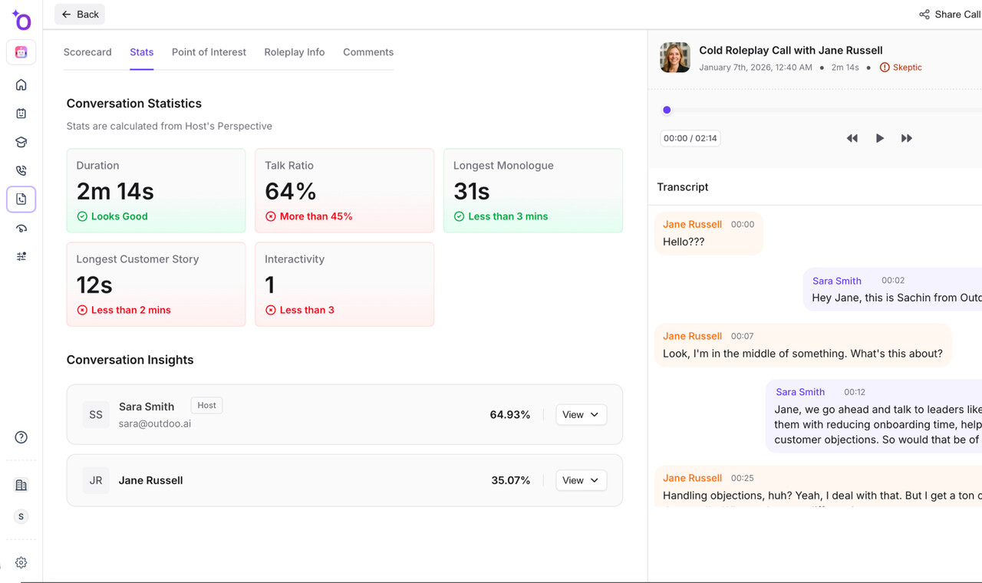Viewport: 982px width, 583px height.
Task: Click the 'Less than 3' Interactivity status text
Action: [307, 311]
